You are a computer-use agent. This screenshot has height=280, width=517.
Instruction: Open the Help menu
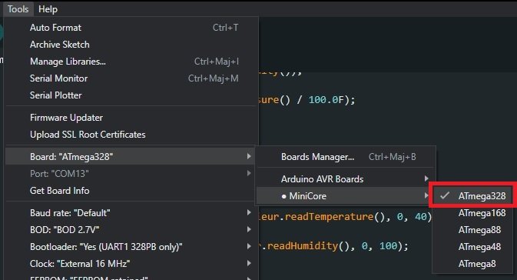[x=48, y=9]
